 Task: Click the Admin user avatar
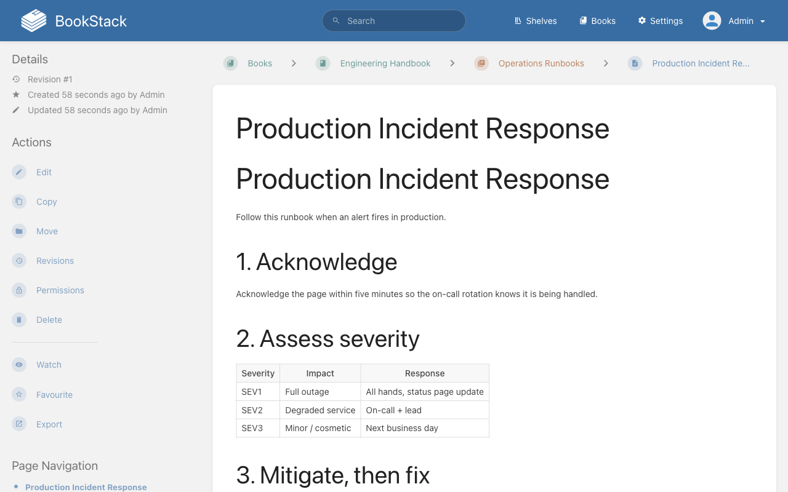(712, 21)
